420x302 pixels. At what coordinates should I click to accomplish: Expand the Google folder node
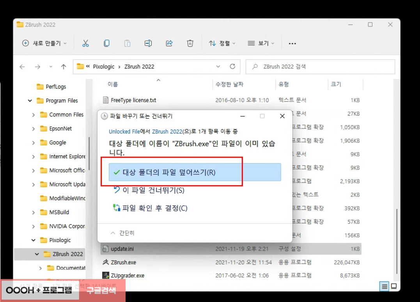click(x=34, y=143)
